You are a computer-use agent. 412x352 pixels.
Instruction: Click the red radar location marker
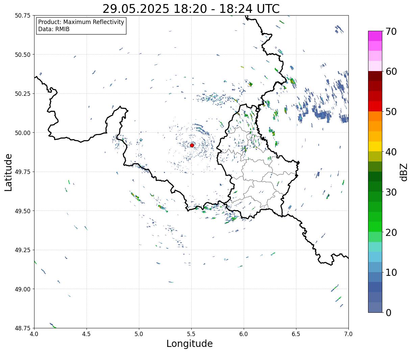pyautogui.click(x=192, y=145)
